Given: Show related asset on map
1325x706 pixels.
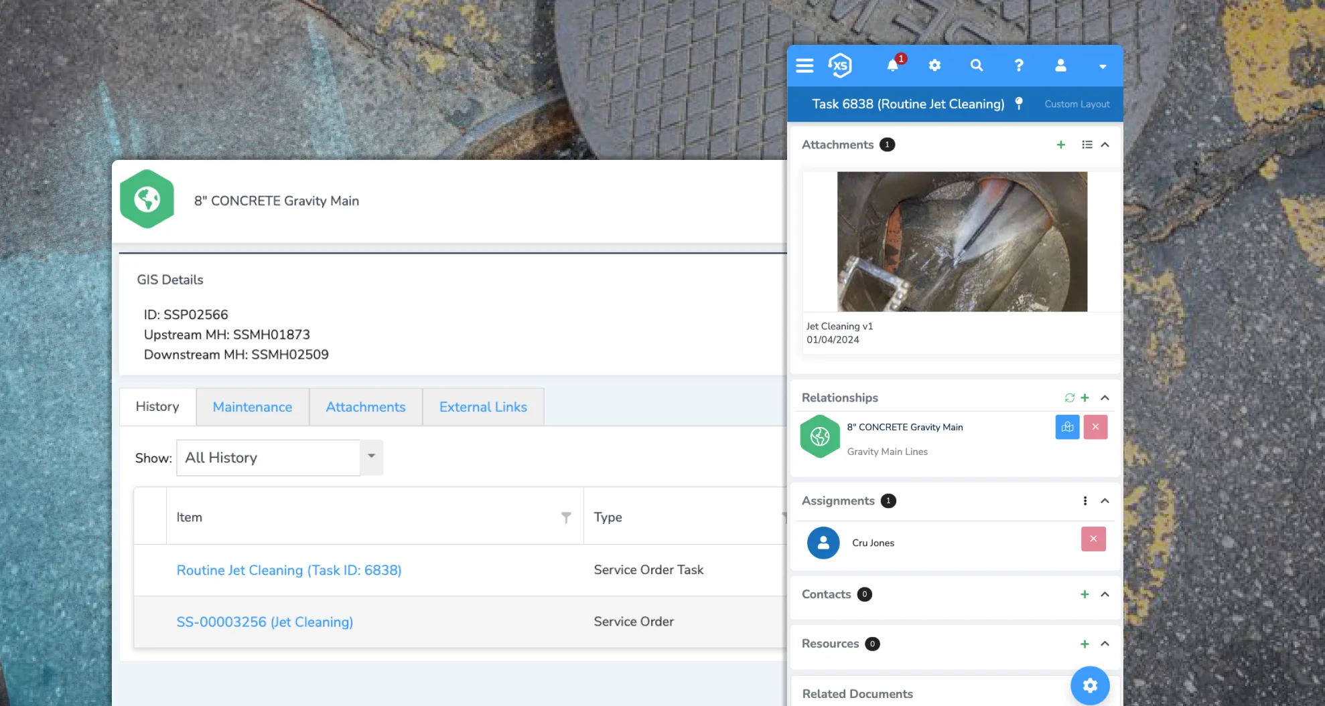Looking at the screenshot, I should 1067,427.
